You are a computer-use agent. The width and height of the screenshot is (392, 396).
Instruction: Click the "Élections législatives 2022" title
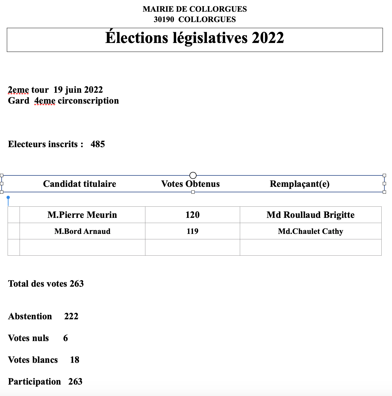(195, 38)
